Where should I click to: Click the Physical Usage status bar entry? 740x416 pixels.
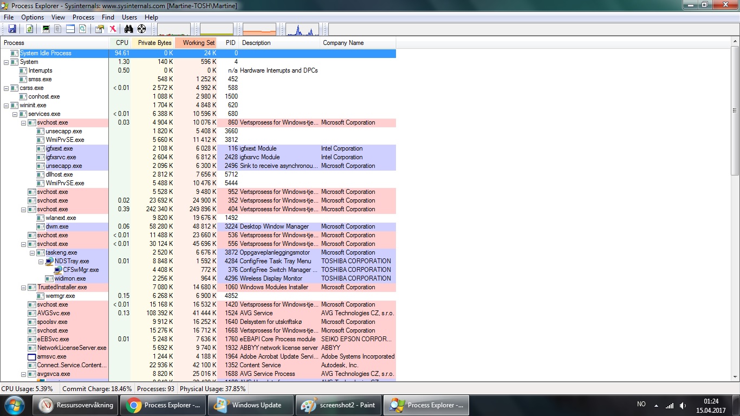coord(212,389)
